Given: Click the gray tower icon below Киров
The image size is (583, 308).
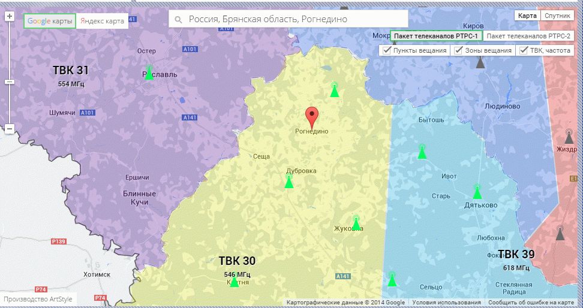Looking at the screenshot, I should [480, 62].
